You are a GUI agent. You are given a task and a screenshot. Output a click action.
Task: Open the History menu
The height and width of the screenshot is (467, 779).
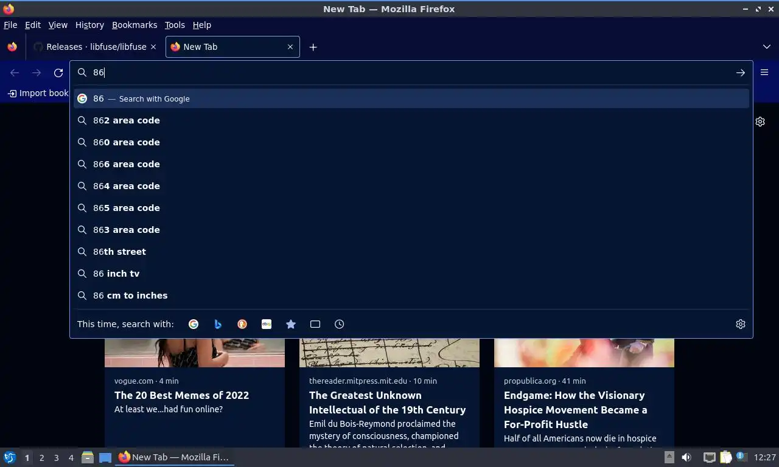(89, 25)
